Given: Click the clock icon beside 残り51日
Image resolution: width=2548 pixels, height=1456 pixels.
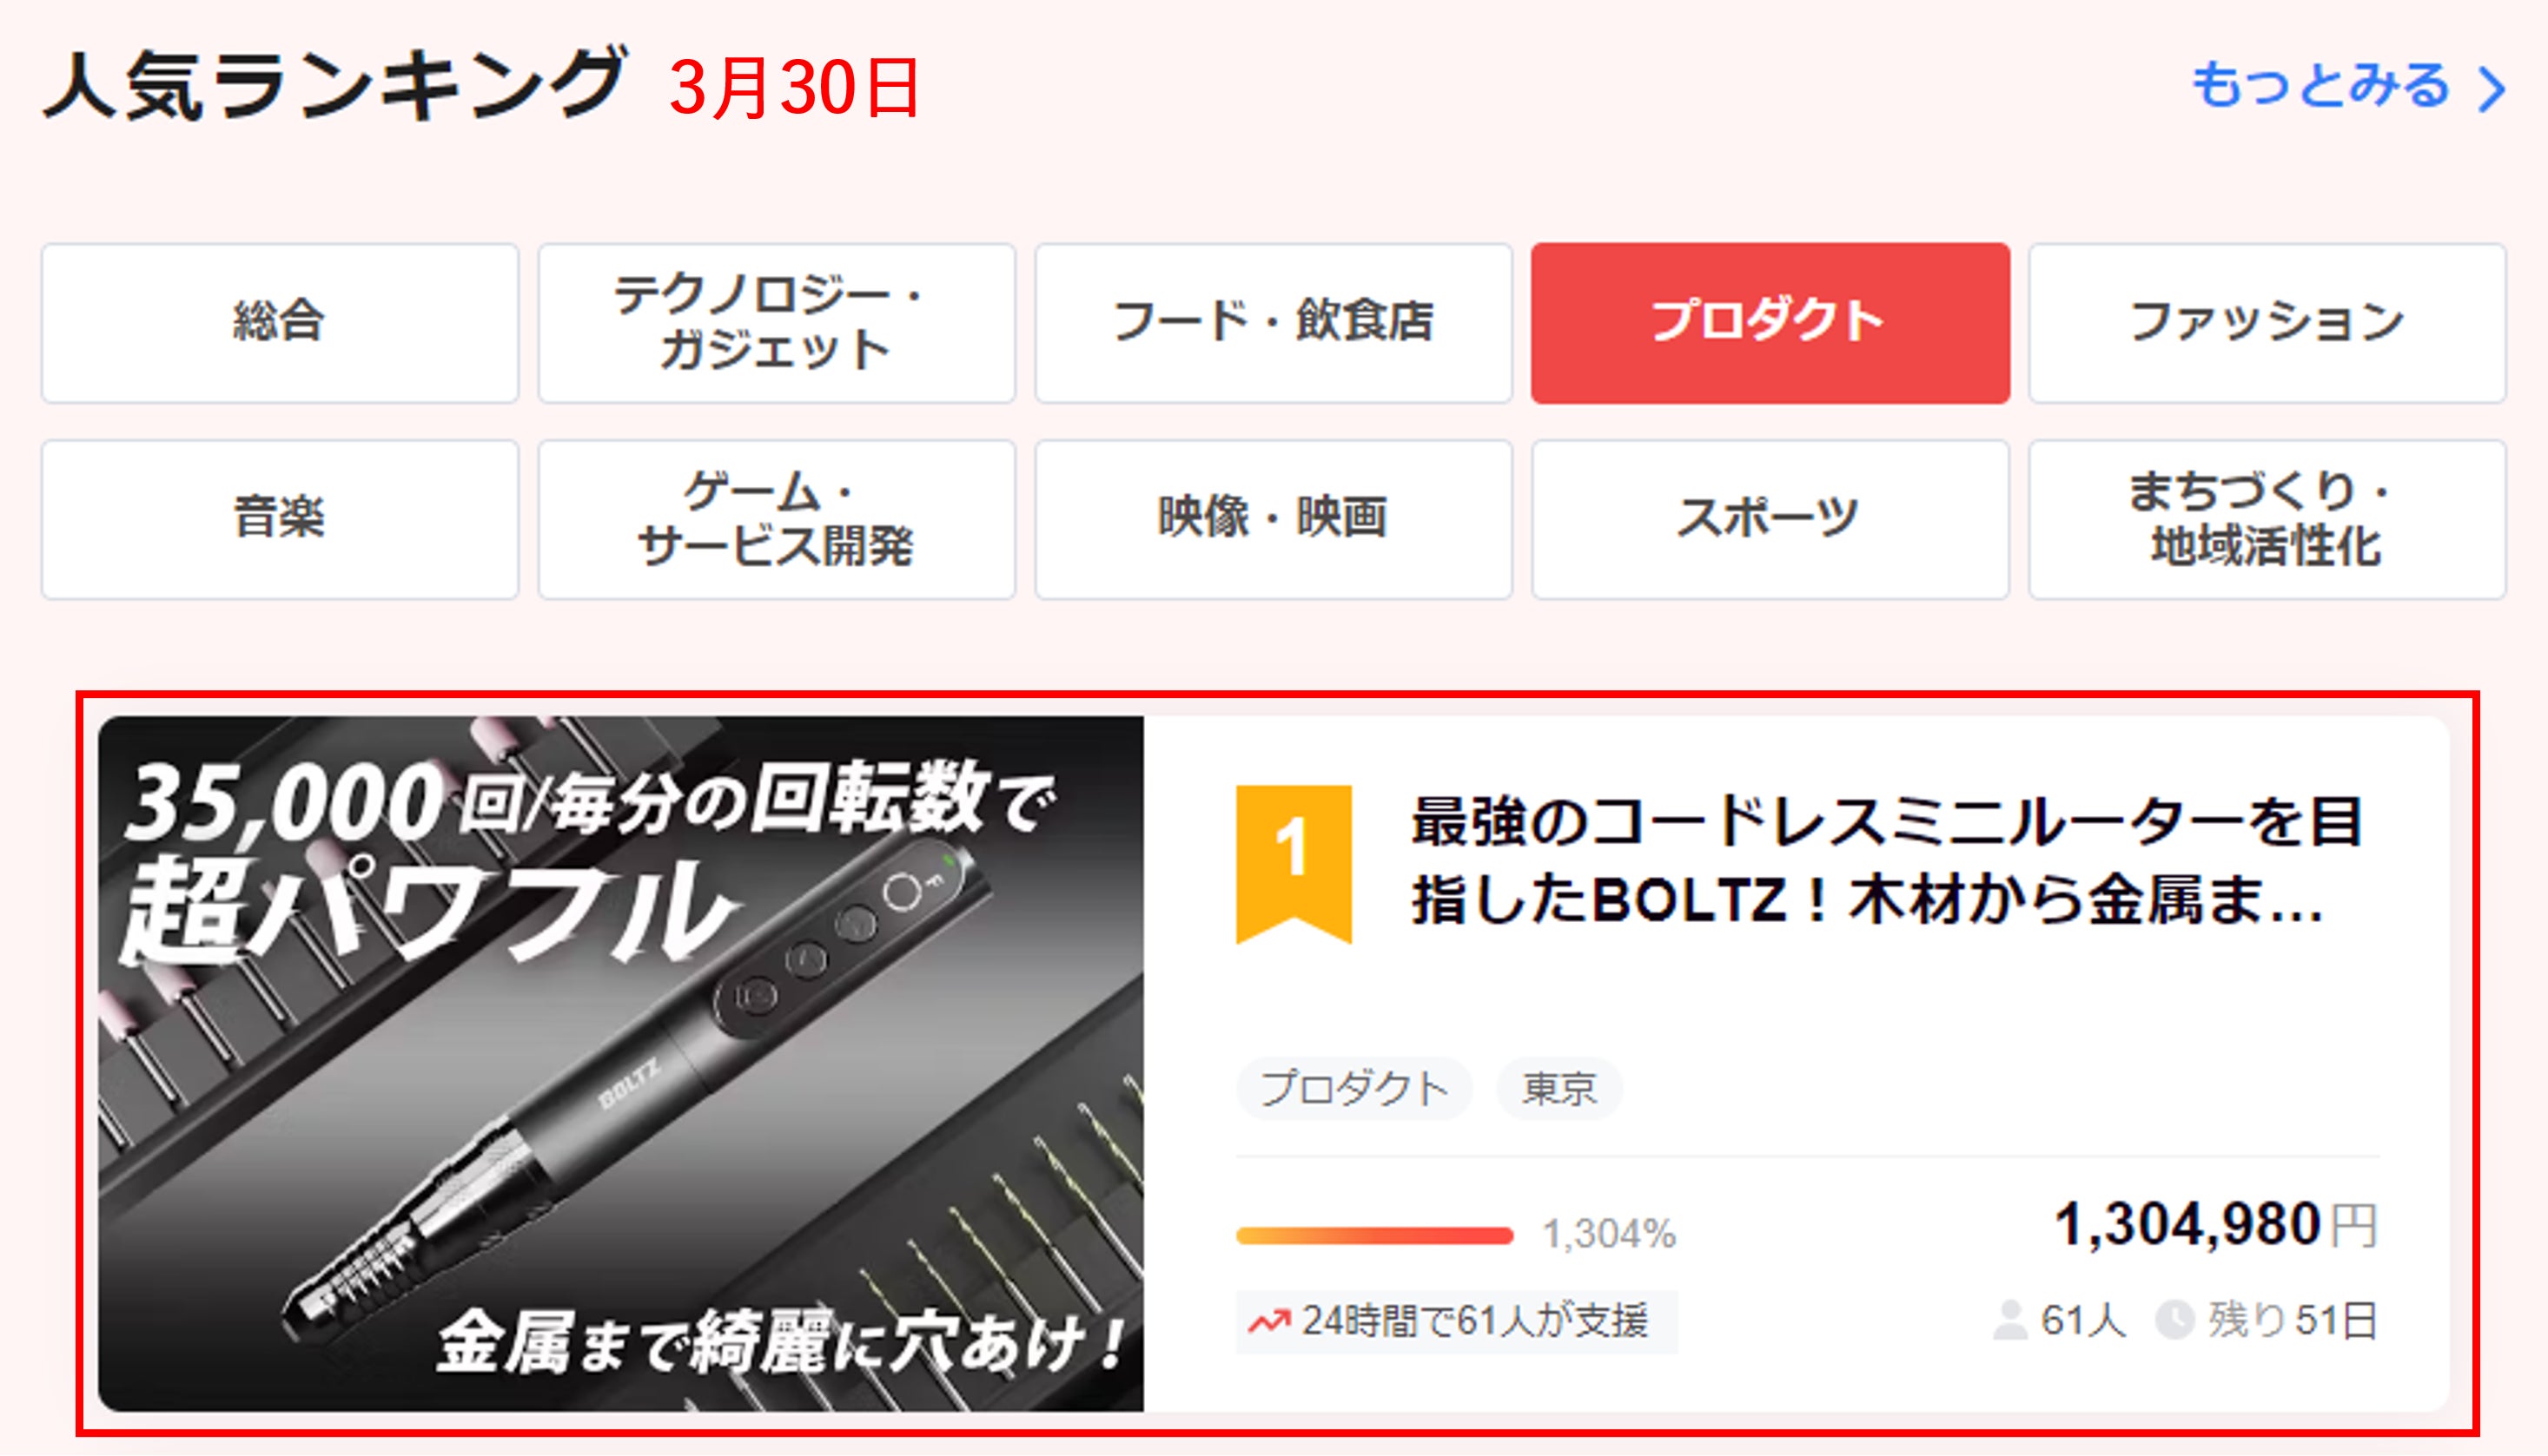Looking at the screenshot, I should [x=2174, y=1320].
